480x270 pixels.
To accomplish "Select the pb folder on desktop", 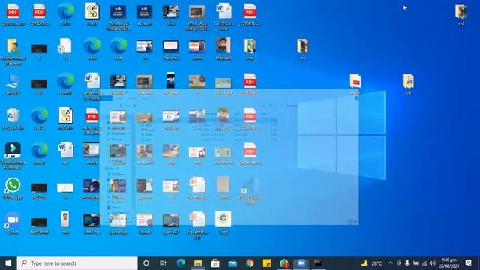I will pos(408,84).
